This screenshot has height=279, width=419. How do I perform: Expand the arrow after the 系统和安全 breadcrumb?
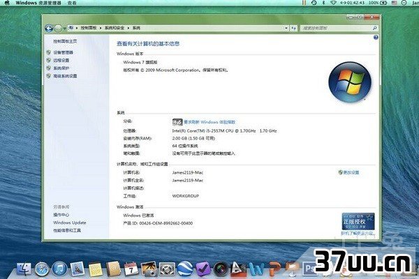tap(128, 28)
